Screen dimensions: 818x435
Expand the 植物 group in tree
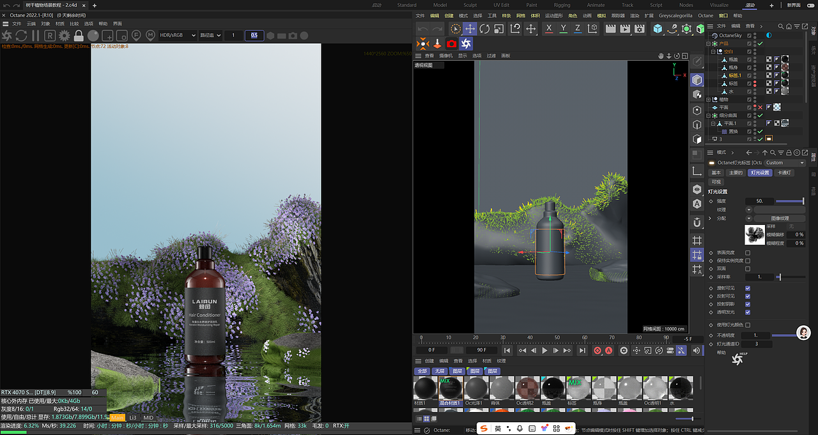click(x=708, y=100)
